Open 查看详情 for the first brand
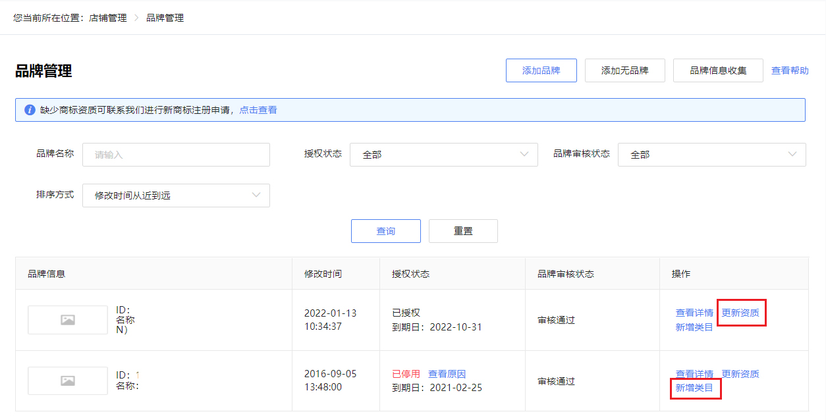 (x=694, y=313)
